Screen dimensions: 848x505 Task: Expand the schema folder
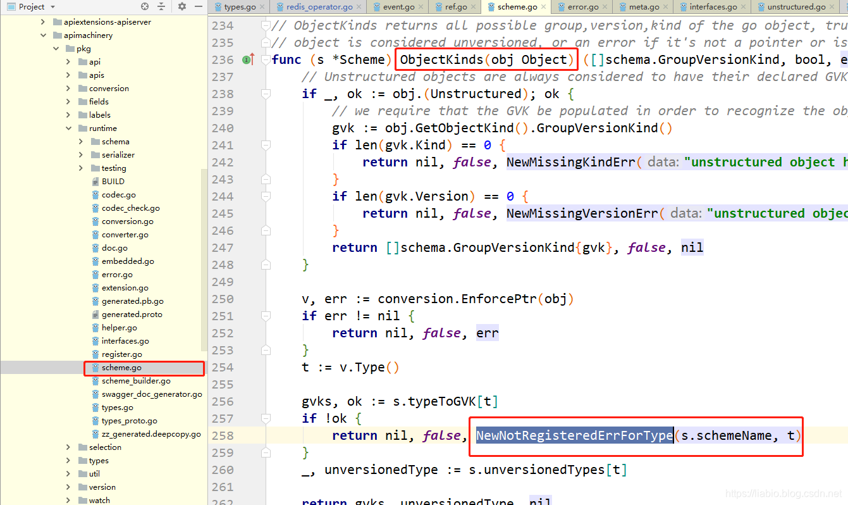tap(81, 142)
